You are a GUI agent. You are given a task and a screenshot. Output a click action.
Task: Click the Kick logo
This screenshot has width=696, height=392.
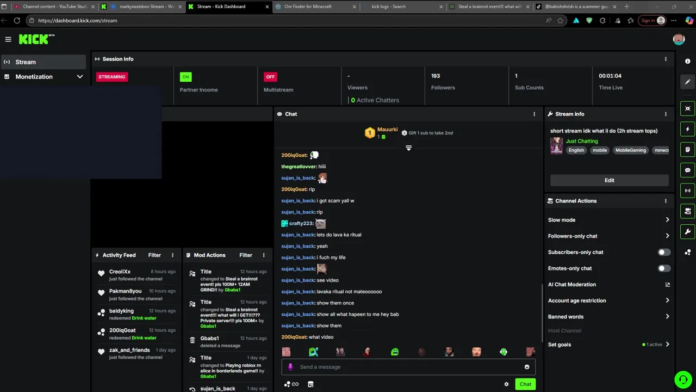pyautogui.click(x=36, y=39)
